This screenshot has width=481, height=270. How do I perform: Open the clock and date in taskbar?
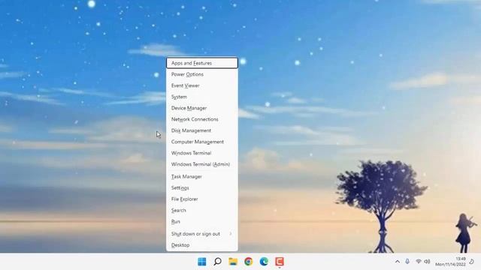pyautogui.click(x=450, y=262)
